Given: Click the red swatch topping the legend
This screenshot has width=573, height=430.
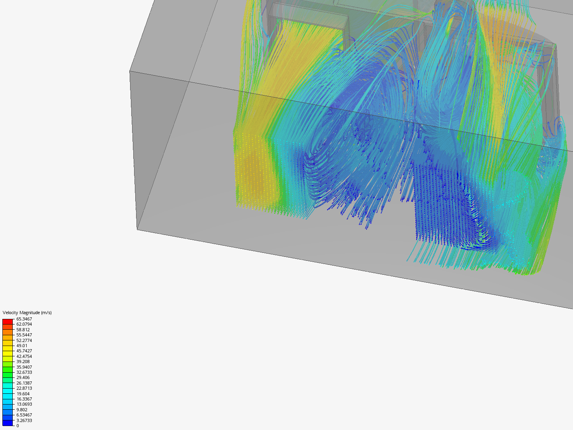Looking at the screenshot, I should [8, 322].
